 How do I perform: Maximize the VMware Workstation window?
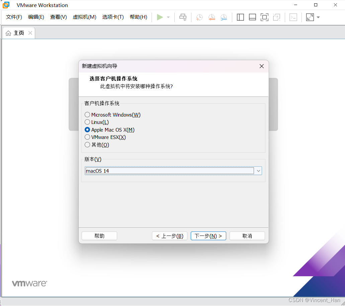316,5
